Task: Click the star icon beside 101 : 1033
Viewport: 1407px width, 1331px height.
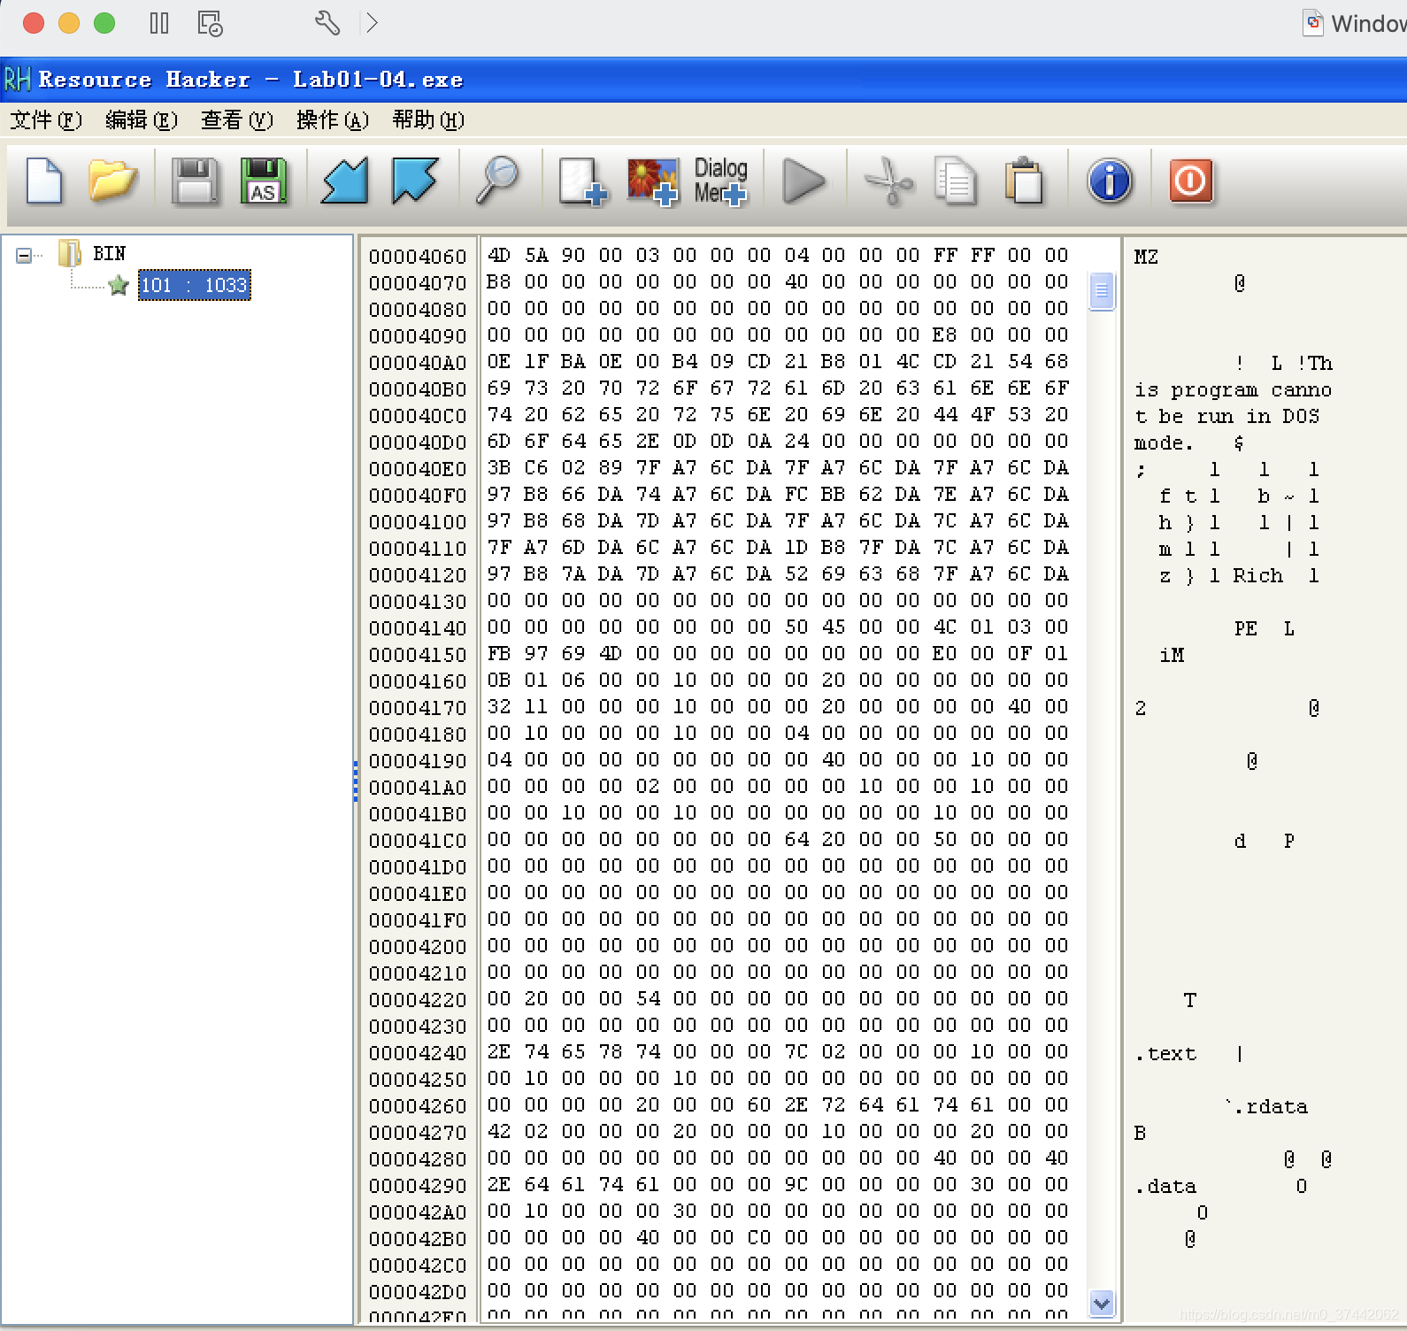Action: 119,285
